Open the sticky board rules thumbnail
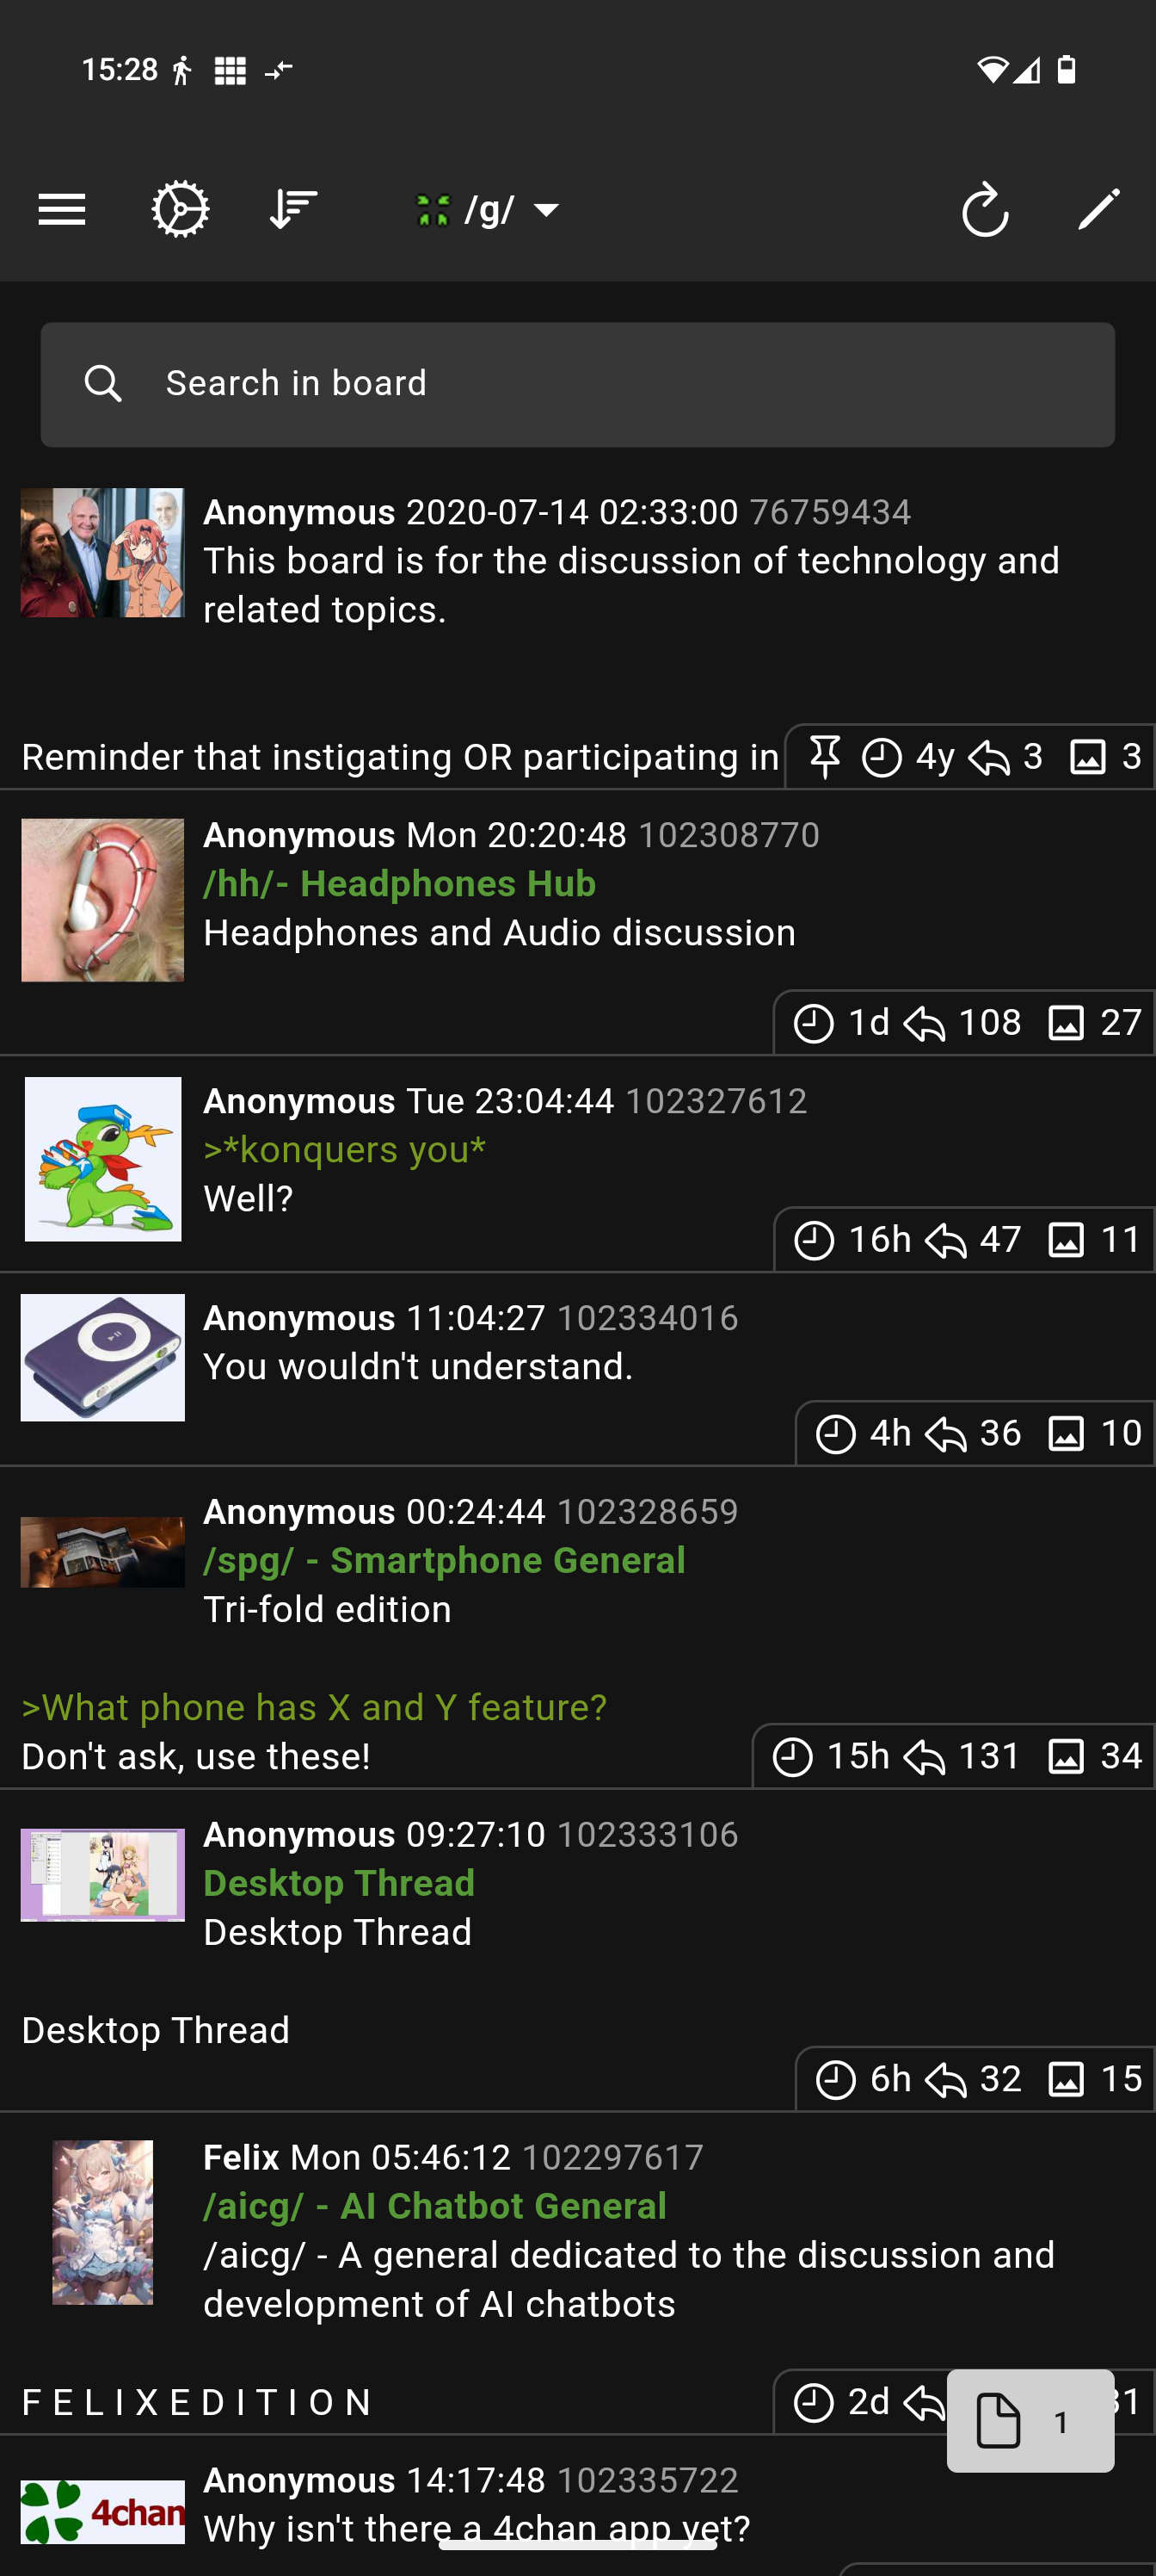Image resolution: width=1156 pixels, height=2576 pixels. tap(103, 552)
